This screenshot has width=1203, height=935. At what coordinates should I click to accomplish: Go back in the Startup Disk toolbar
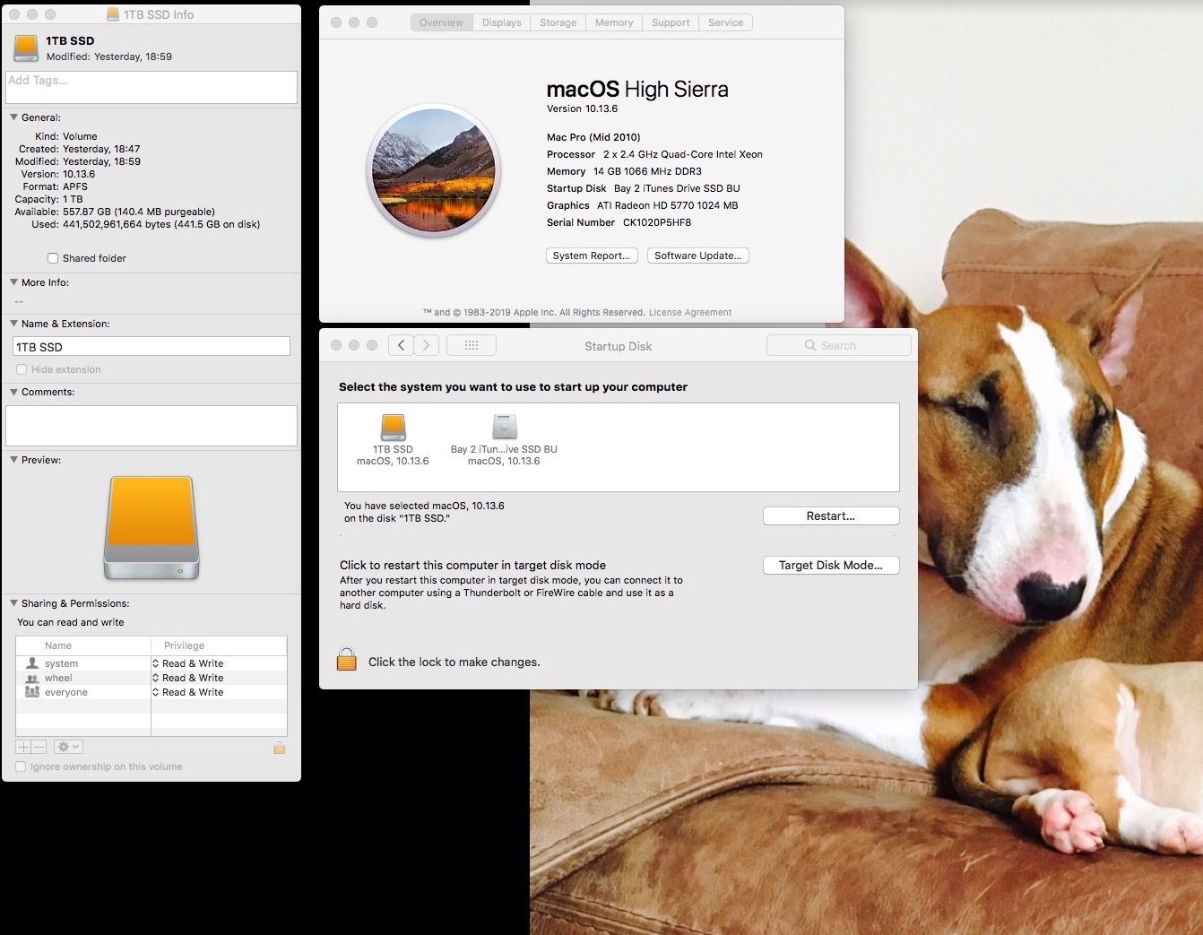401,345
